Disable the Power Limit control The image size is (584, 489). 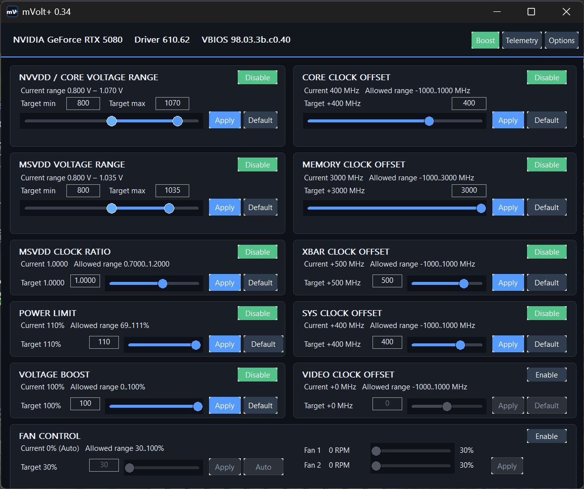[258, 313]
